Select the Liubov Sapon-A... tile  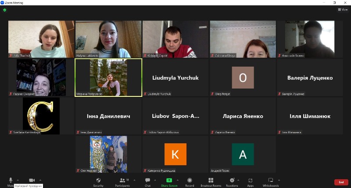point(175,116)
